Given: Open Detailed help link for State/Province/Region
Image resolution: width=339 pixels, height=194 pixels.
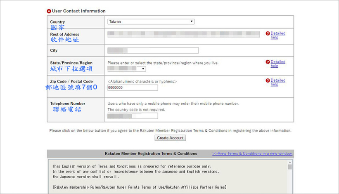Looking at the screenshot, I should (277, 64).
